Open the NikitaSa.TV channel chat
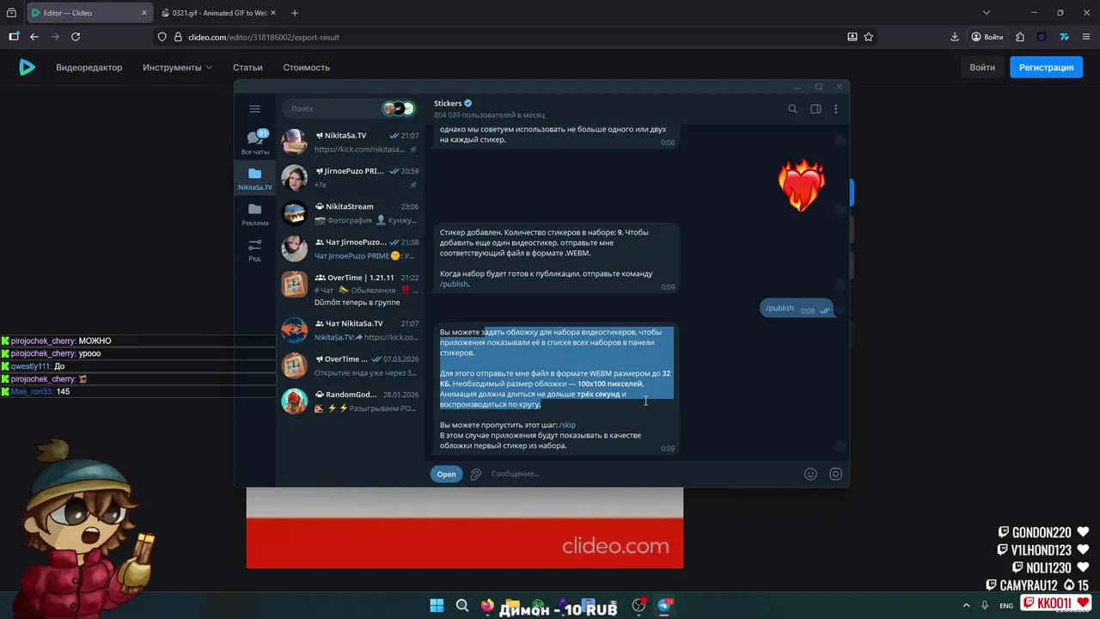Image resolution: width=1100 pixels, height=619 pixels. point(351,142)
